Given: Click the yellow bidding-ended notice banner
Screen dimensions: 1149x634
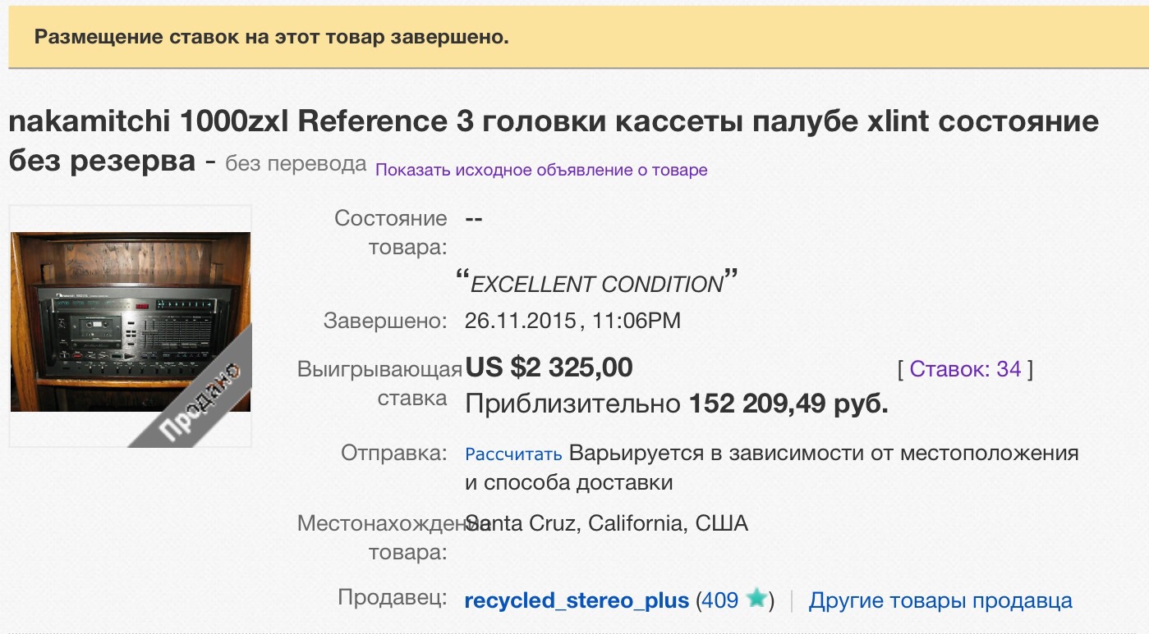Looking at the screenshot, I should coord(574,38).
